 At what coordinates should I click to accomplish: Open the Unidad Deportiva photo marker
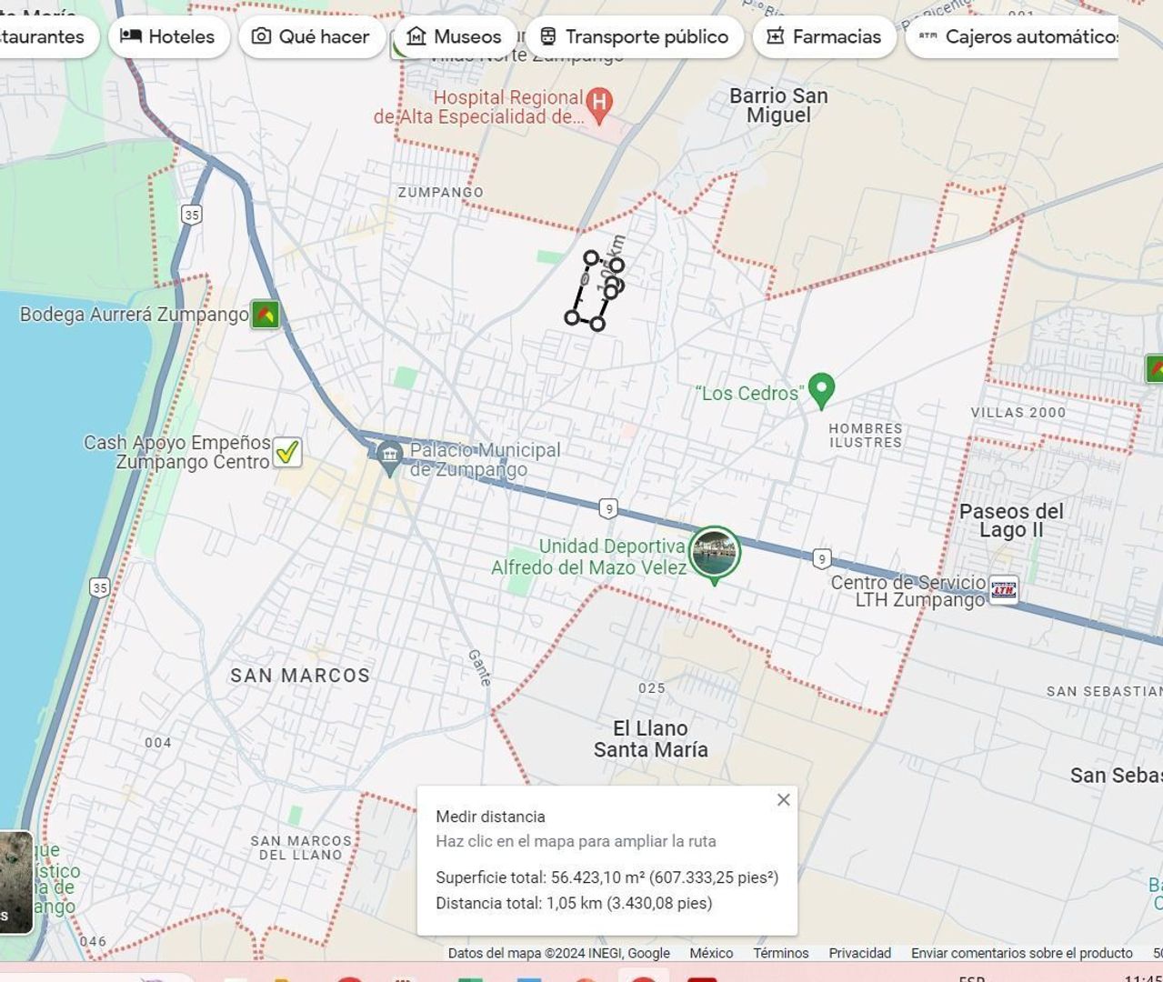pos(715,553)
